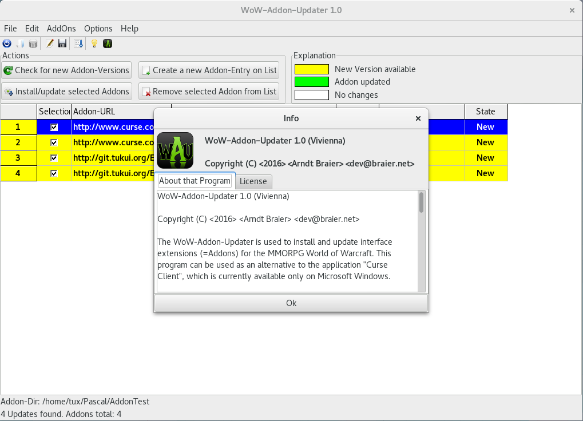Viewport: 583px width, 421px height.
Task: Click Remove selected Addon from List
Action: [209, 92]
